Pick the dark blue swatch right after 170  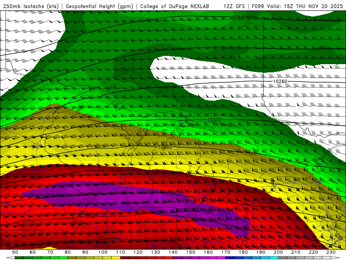point(230,258)
